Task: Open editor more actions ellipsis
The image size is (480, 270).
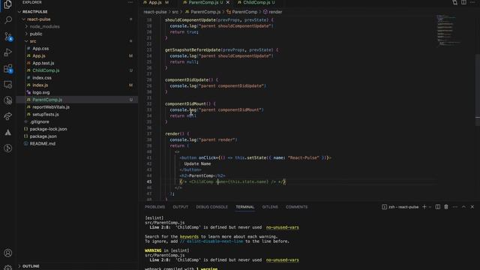Action: [x=472, y=2]
